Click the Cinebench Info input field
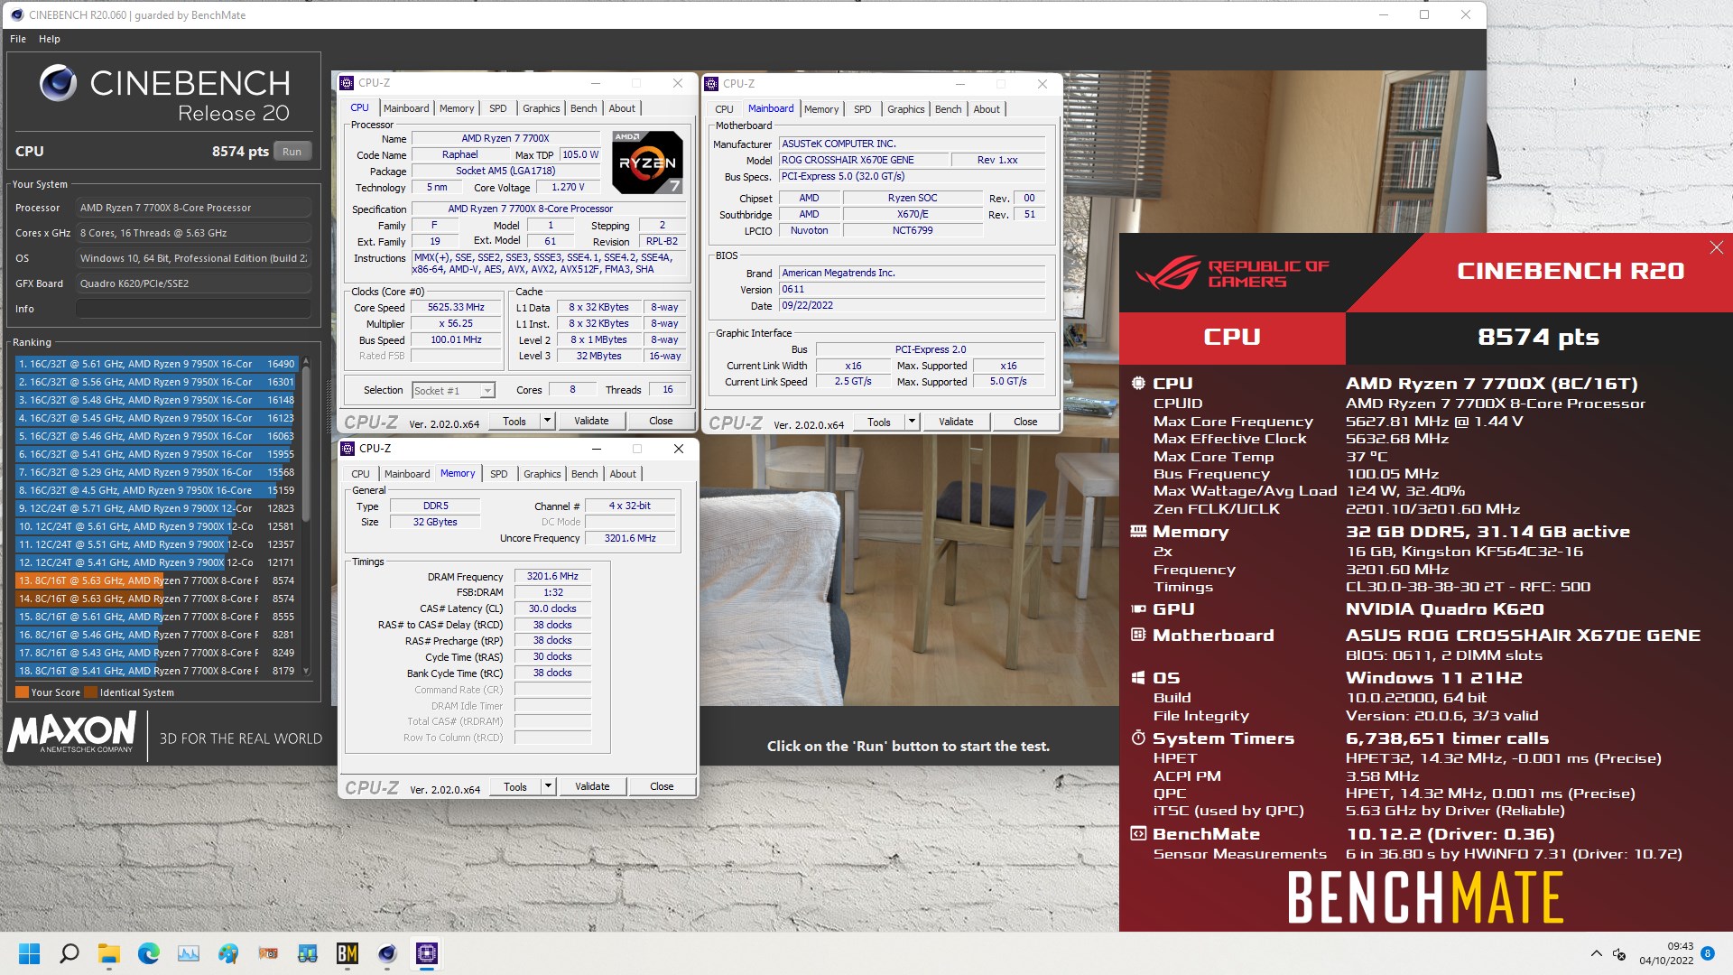The width and height of the screenshot is (1733, 975). [193, 309]
